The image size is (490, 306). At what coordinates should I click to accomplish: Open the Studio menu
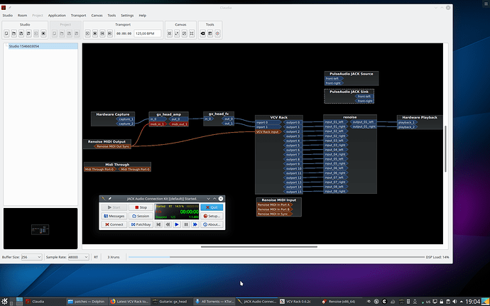[8, 16]
